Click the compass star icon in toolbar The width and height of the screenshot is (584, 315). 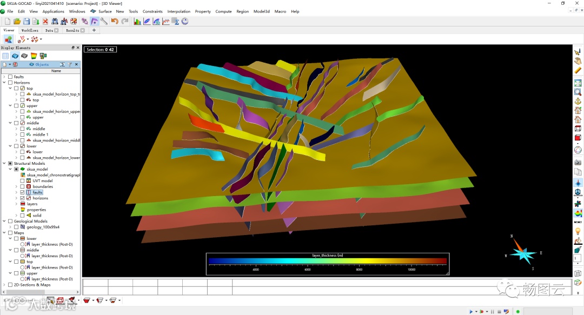[578, 183]
